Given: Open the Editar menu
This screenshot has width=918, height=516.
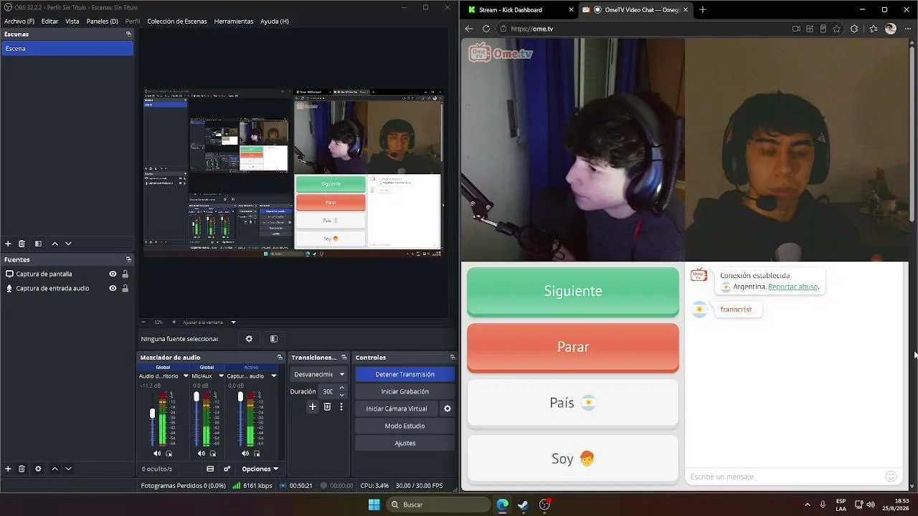Looking at the screenshot, I should 49,21.
